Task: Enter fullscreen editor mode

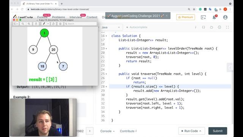Action: 227,27
